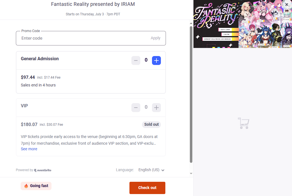
Task: Increase General Admission ticket quantity
Action: (156, 61)
